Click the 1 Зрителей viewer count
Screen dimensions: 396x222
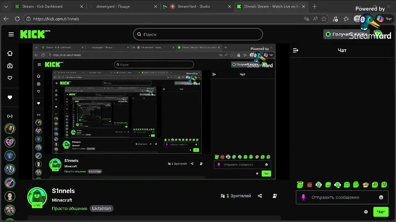[x=236, y=196]
